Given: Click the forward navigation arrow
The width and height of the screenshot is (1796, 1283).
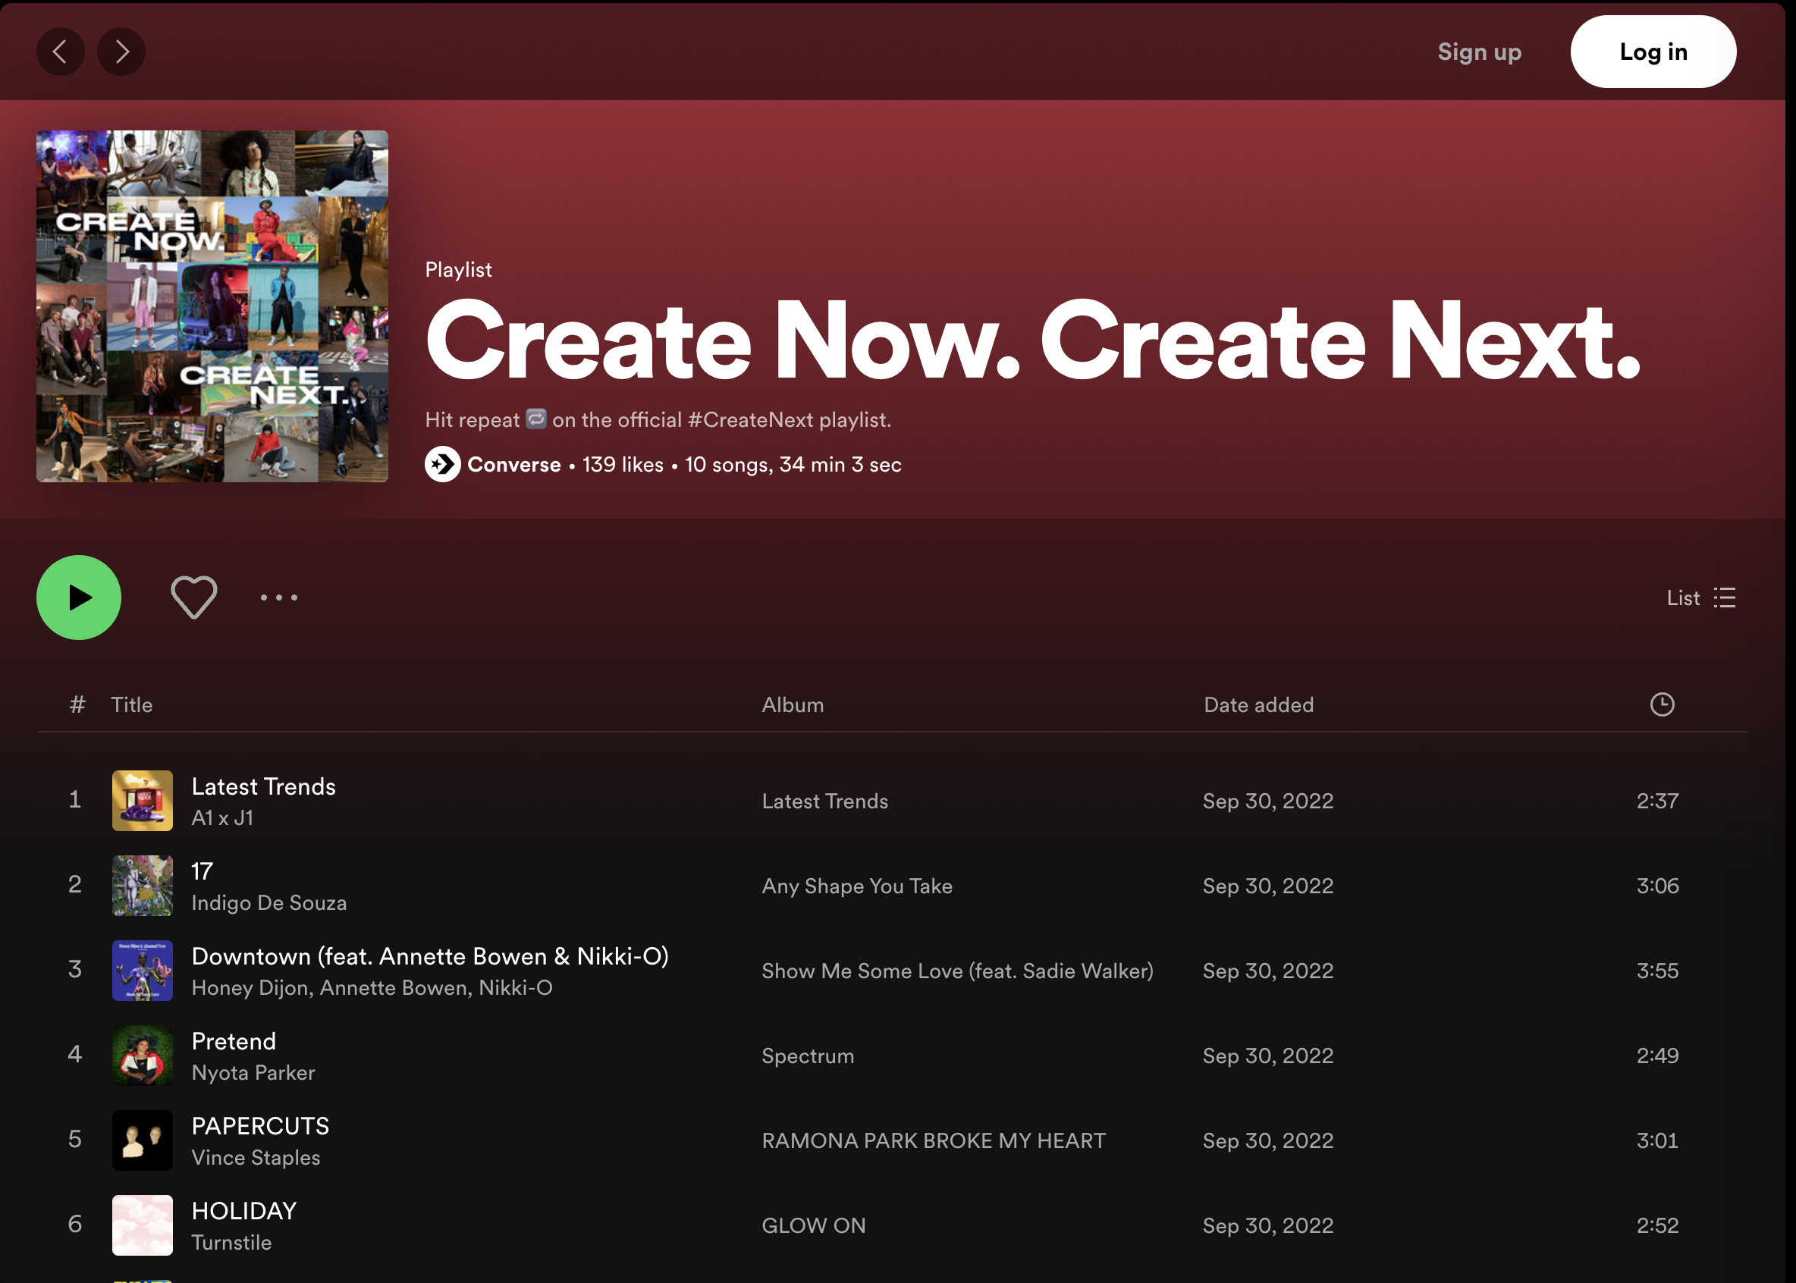Looking at the screenshot, I should pyautogui.click(x=121, y=52).
